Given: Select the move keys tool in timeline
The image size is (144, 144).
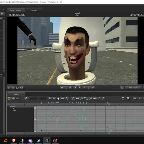Looking at the screenshot, I should click(54, 98).
